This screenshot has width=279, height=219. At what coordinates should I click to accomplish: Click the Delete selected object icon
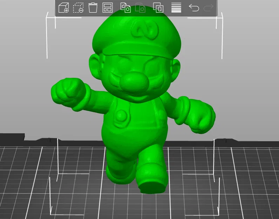(x=78, y=8)
